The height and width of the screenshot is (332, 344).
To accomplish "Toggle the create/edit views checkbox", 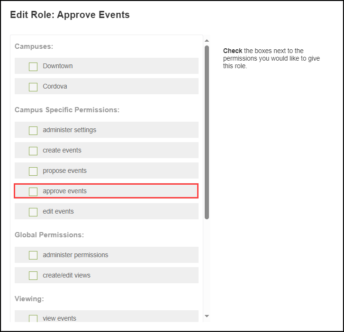I will pos(33,276).
